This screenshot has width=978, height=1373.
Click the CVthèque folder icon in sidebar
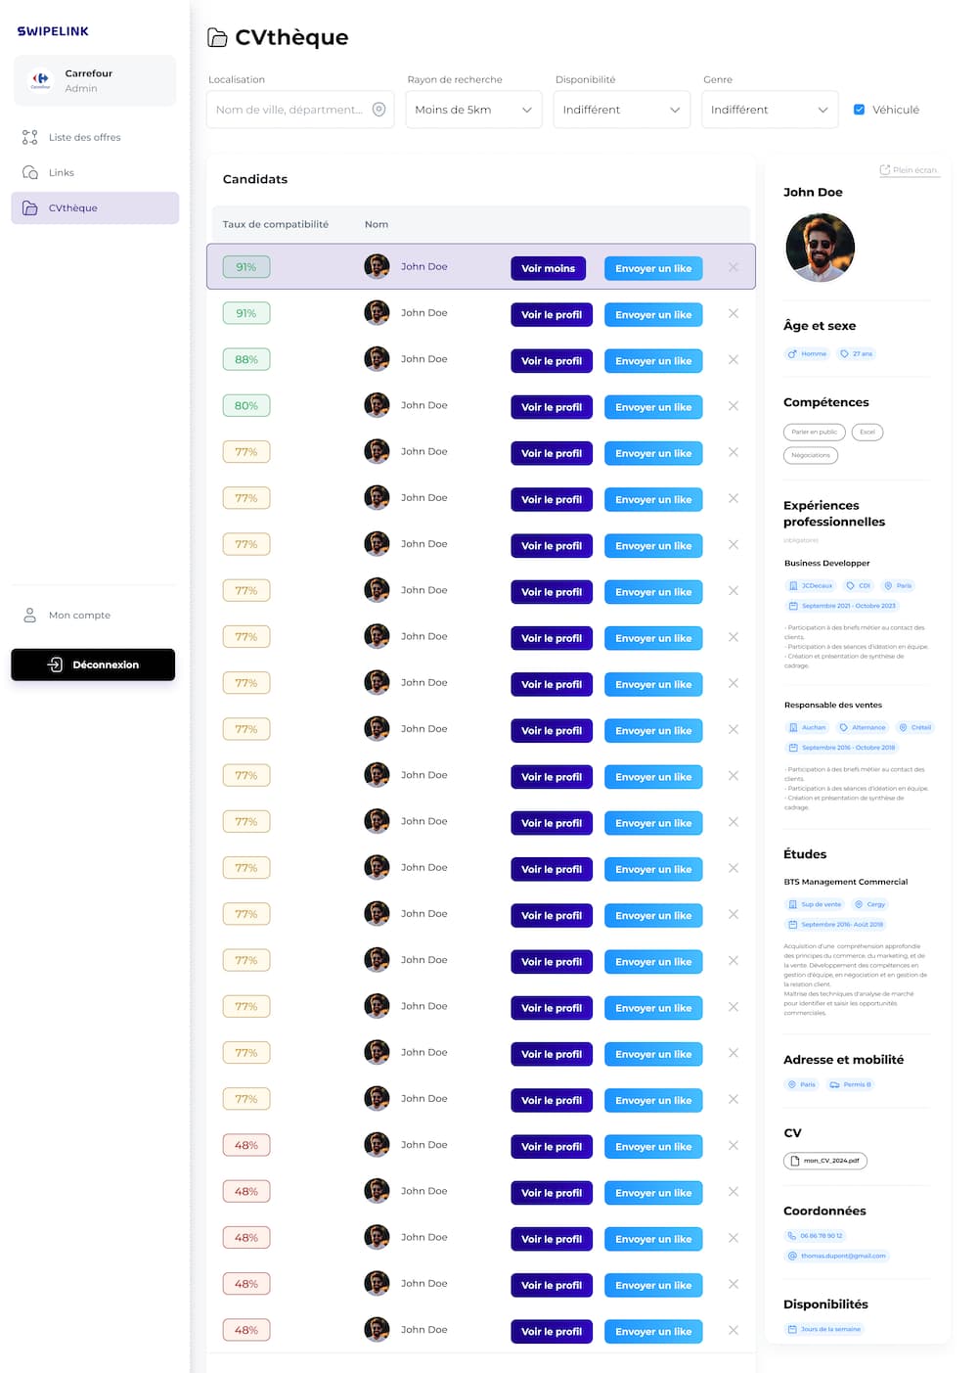tap(30, 208)
